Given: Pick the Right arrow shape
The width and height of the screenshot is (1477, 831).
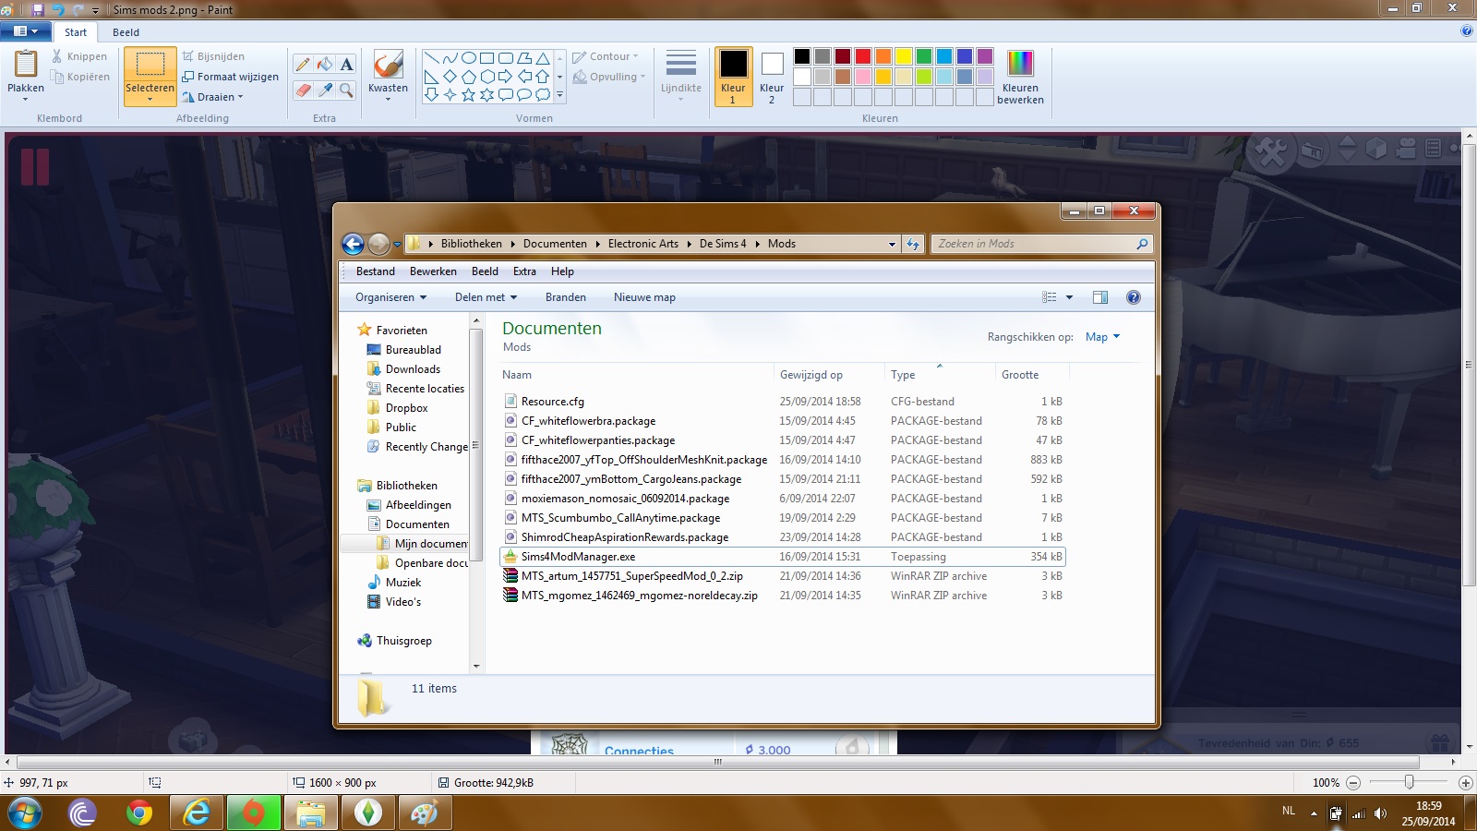Looking at the screenshot, I should 505,77.
